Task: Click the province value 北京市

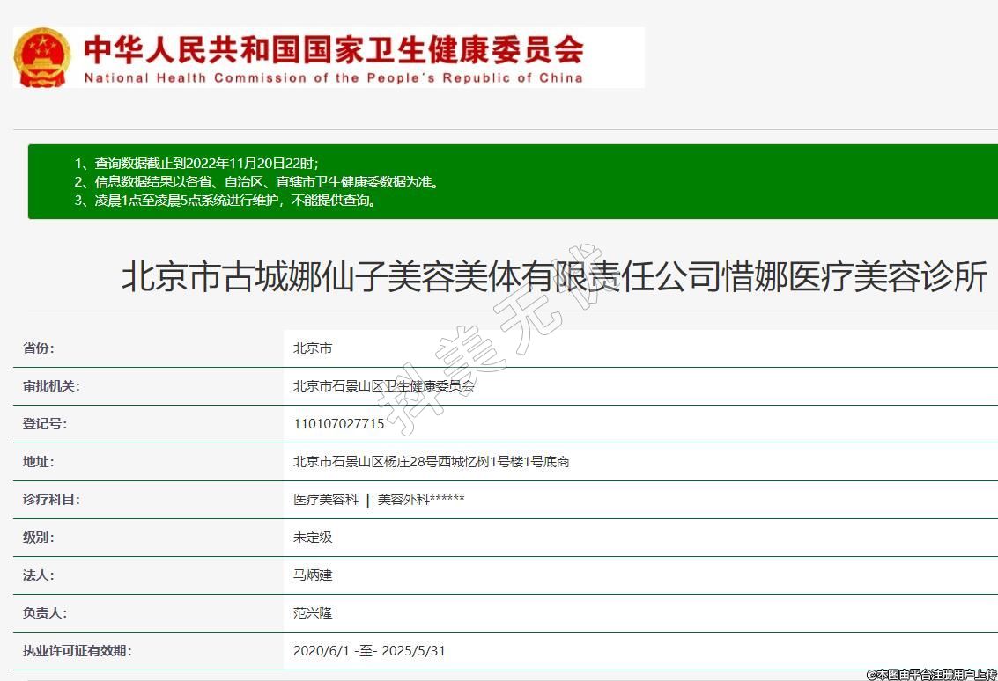Action: click(x=313, y=348)
